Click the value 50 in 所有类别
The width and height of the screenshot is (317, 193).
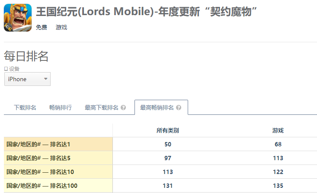pos(168,144)
